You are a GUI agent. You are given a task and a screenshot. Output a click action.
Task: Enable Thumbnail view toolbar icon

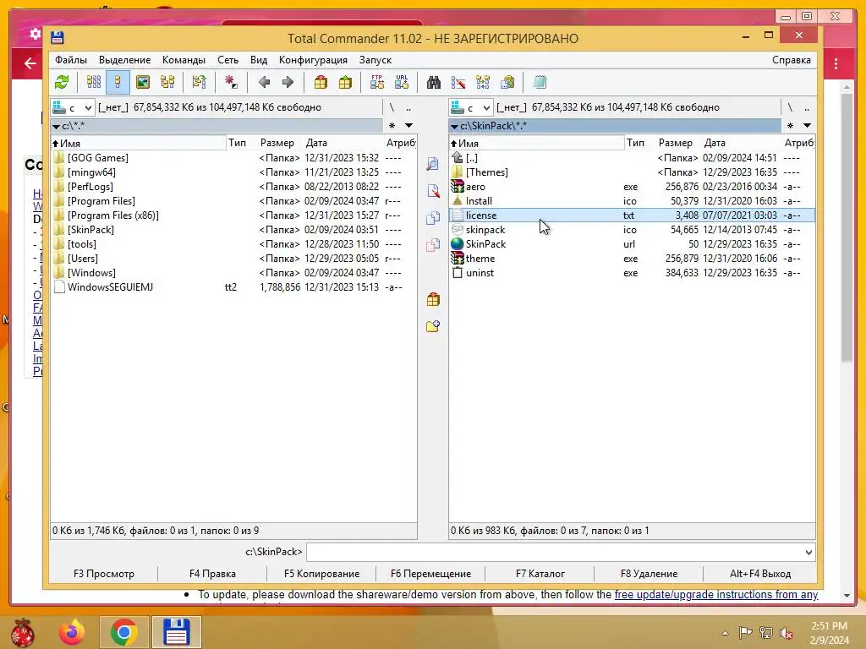143,83
